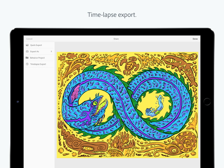Click the Share title in header
The height and width of the screenshot is (168, 224).
click(x=116, y=39)
